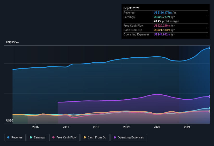Click the Free Cash Flow label in tooltip
Viewport: 214px width, 146px height.
pyautogui.click(x=133, y=26)
